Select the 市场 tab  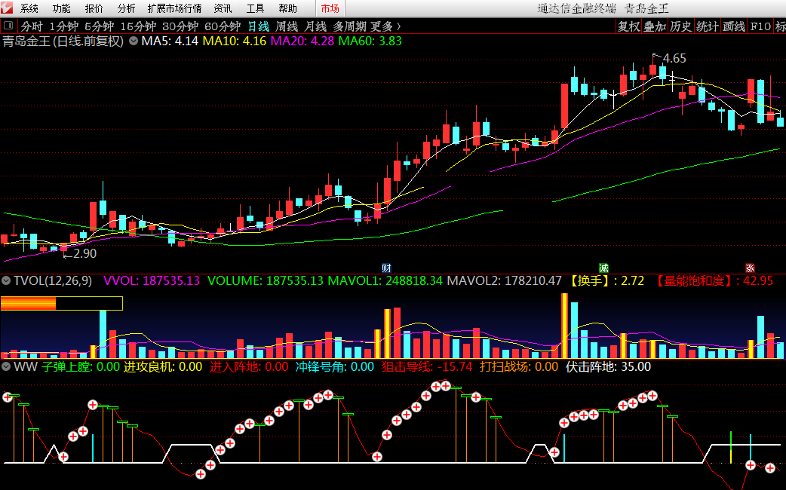tap(330, 8)
